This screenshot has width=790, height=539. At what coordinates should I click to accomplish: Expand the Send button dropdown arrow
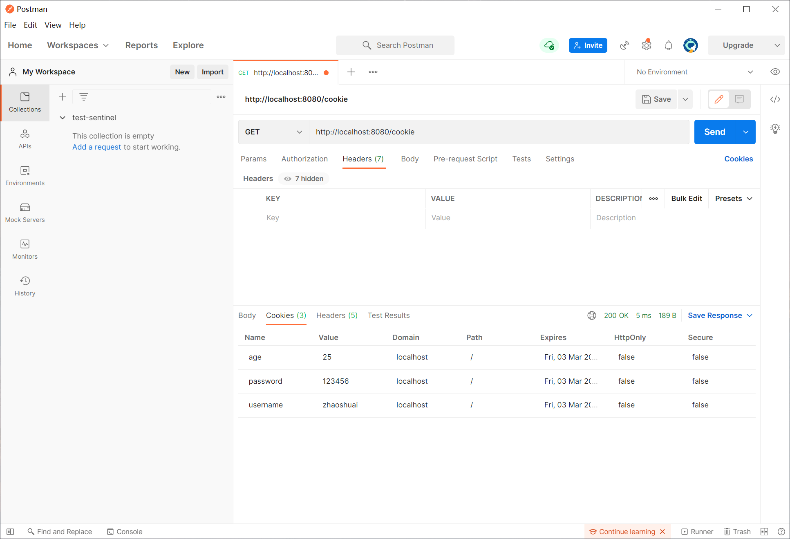[746, 132]
